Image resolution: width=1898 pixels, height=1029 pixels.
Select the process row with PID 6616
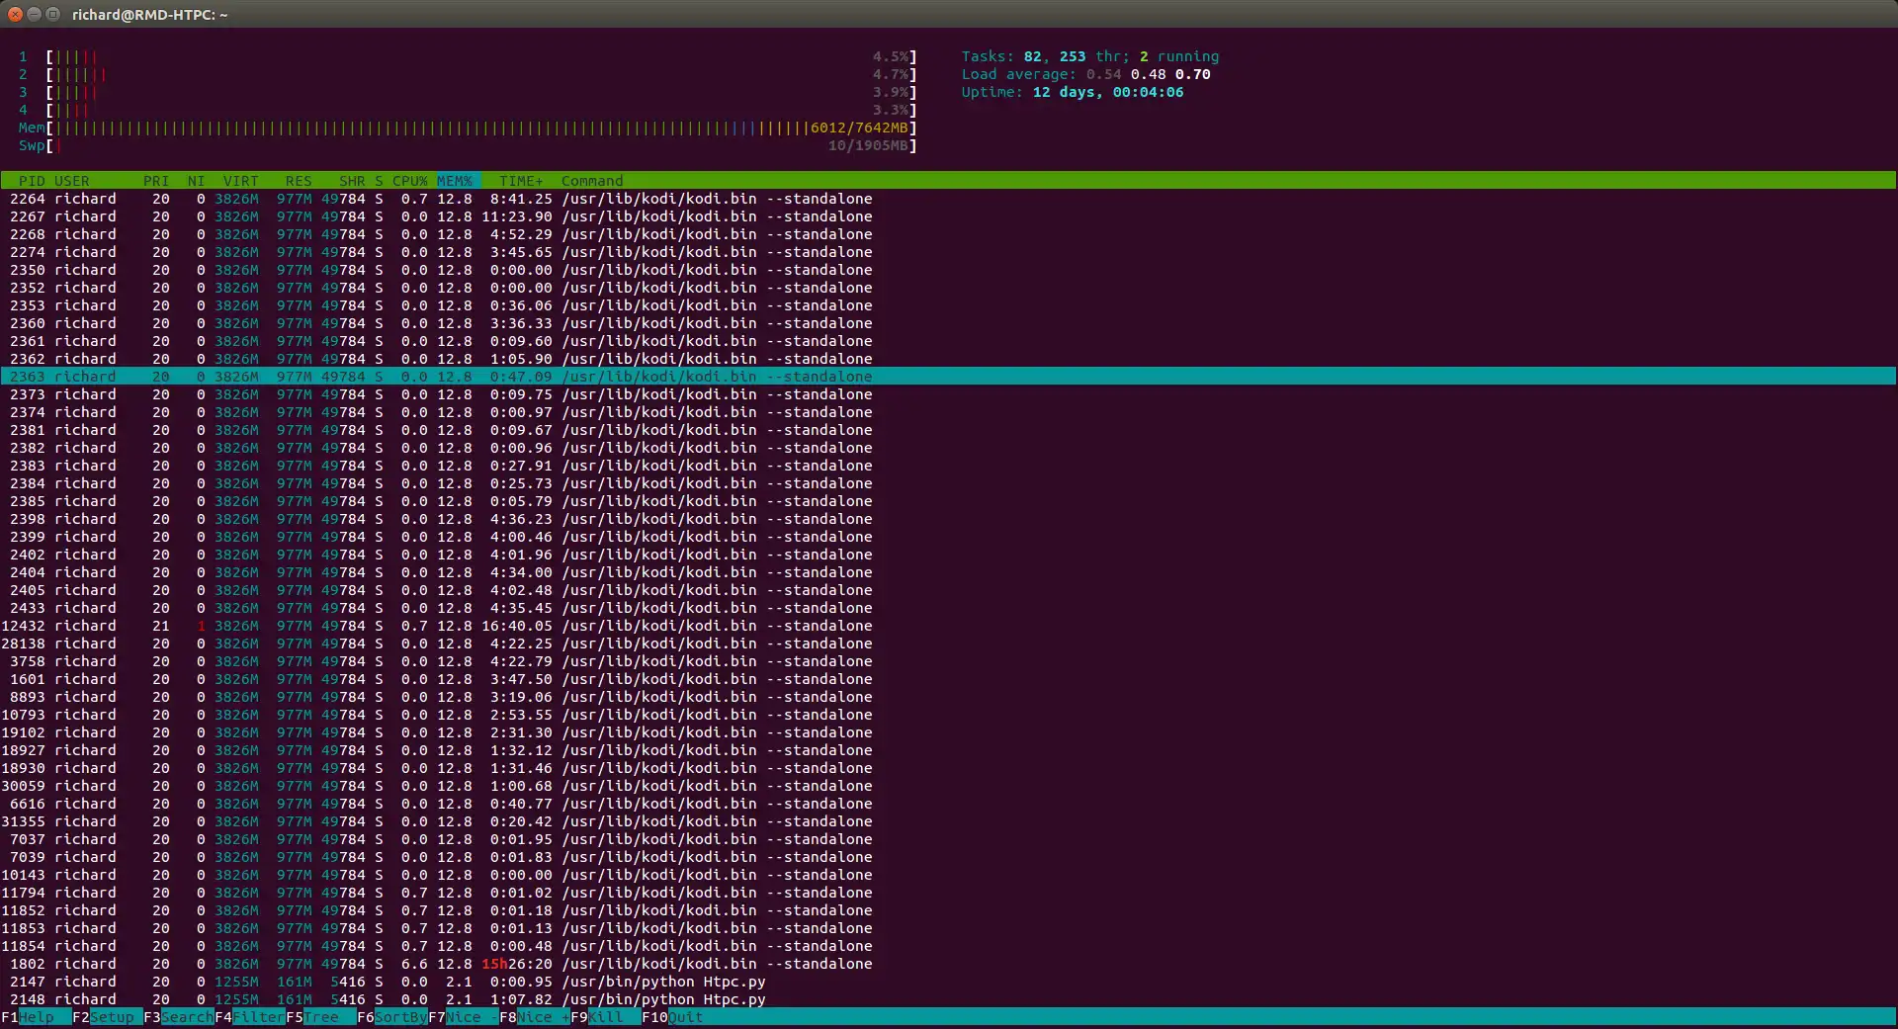click(x=948, y=804)
